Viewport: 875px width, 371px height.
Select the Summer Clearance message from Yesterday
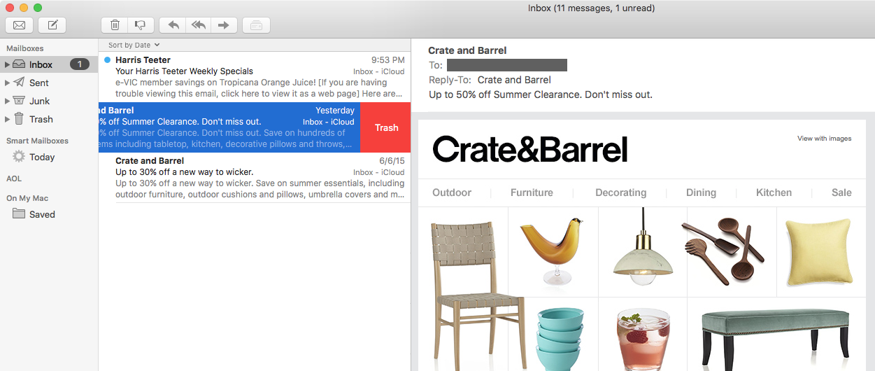229,127
